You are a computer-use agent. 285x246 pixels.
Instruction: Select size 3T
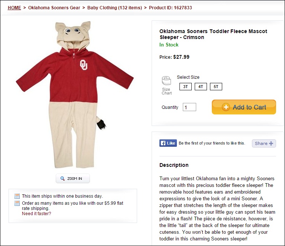(185, 87)
